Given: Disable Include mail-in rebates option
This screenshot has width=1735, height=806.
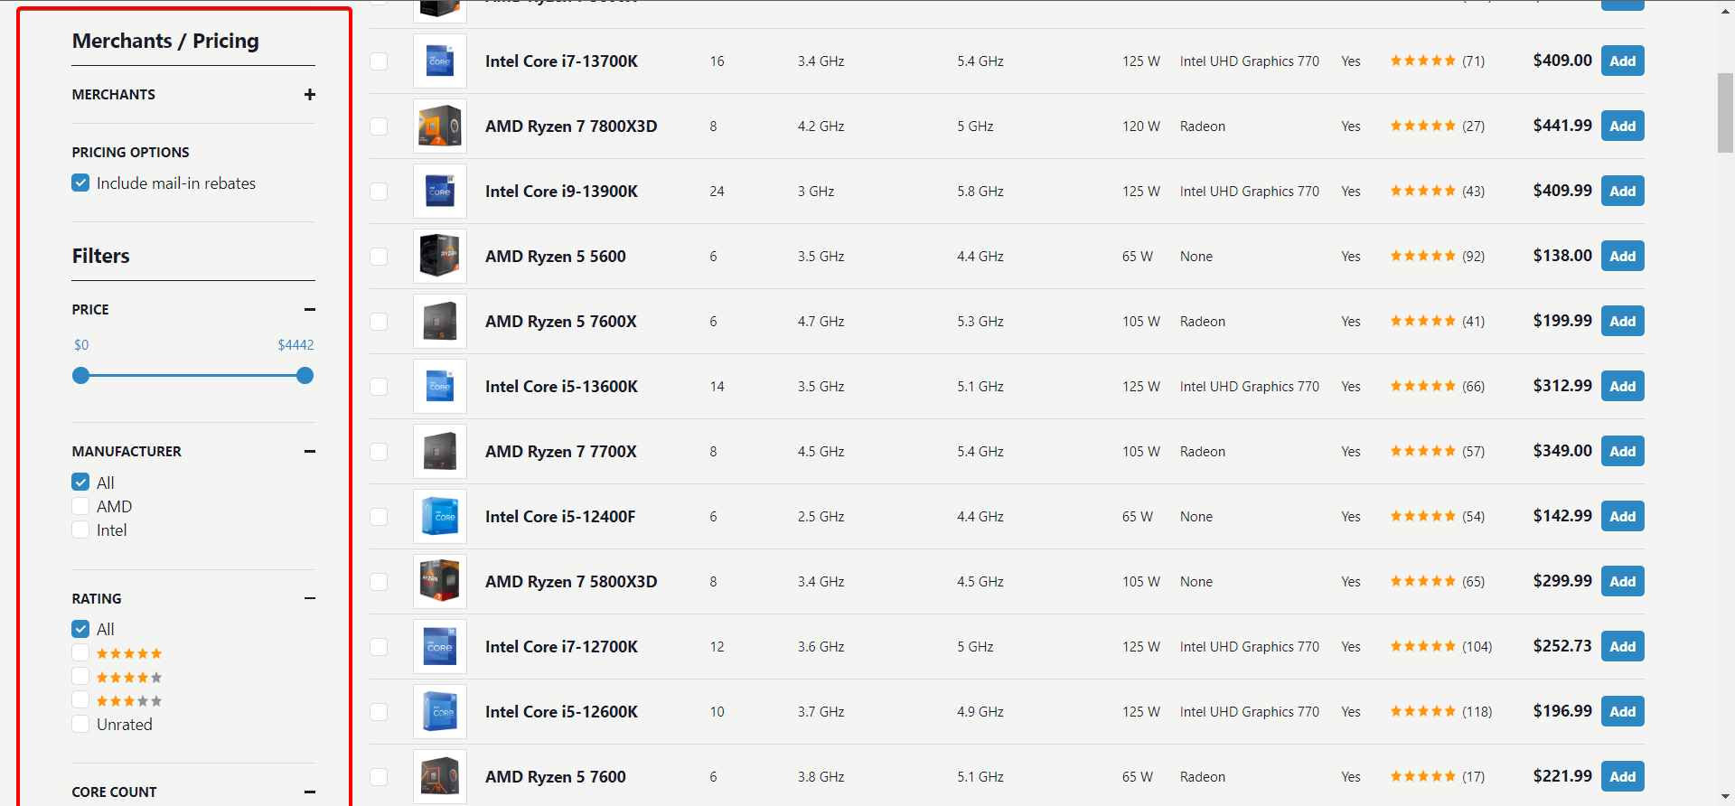Looking at the screenshot, I should (80, 183).
